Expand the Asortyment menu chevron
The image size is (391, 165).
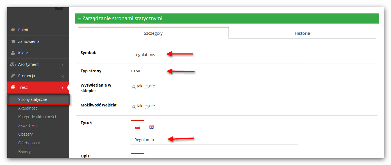(63, 65)
